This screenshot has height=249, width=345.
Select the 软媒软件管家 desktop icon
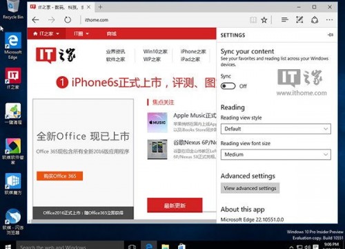click(x=13, y=151)
